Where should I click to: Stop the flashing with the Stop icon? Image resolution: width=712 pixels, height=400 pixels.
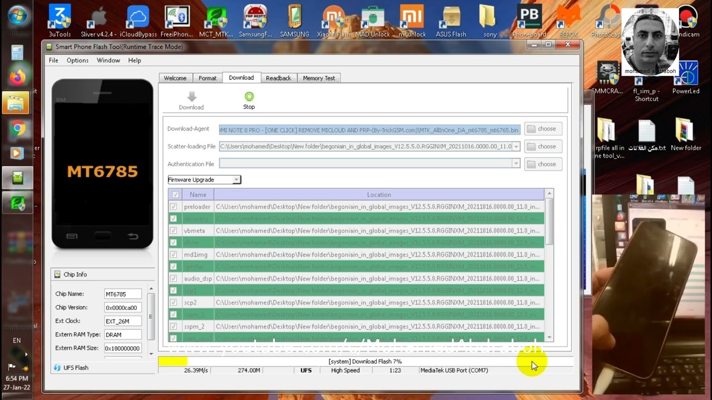pyautogui.click(x=249, y=100)
